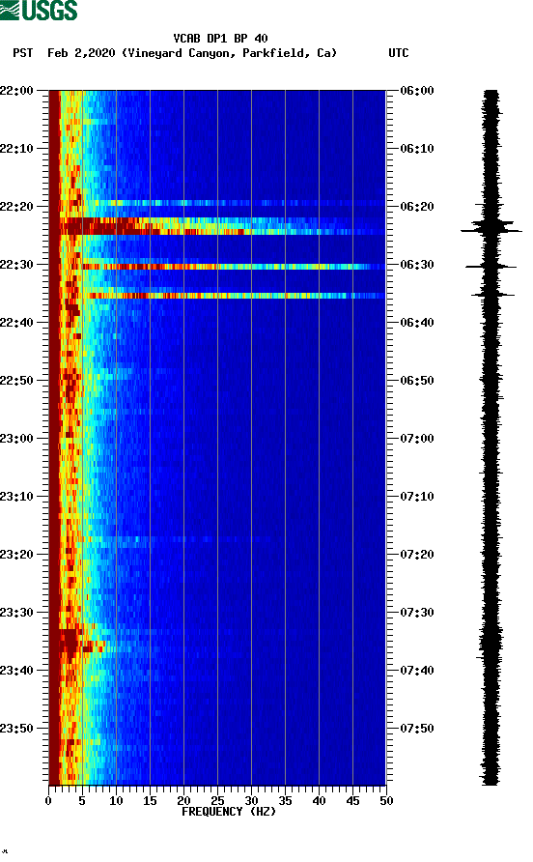The height and width of the screenshot is (862, 533).
Task: Click the seismogram spike at 06:30
Action: pyautogui.click(x=491, y=267)
